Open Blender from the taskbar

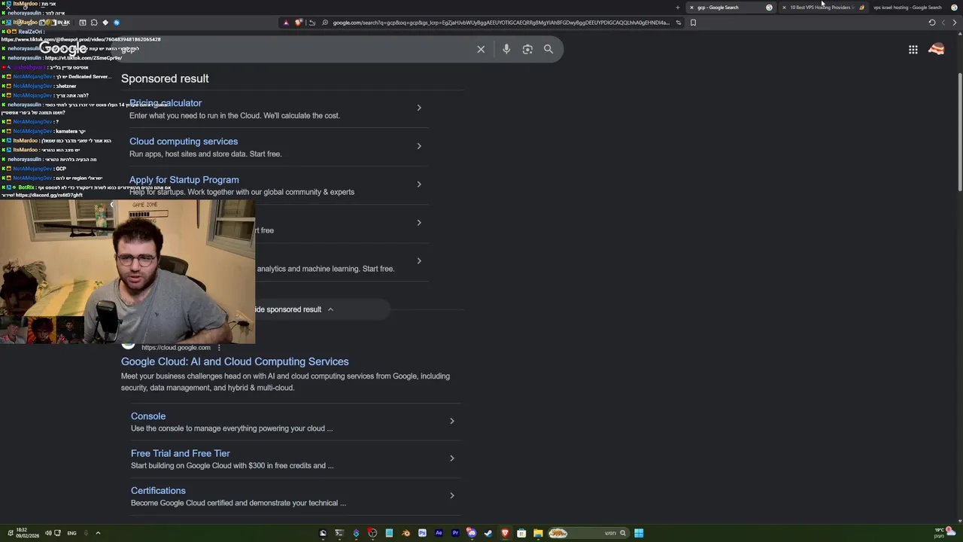406,533
